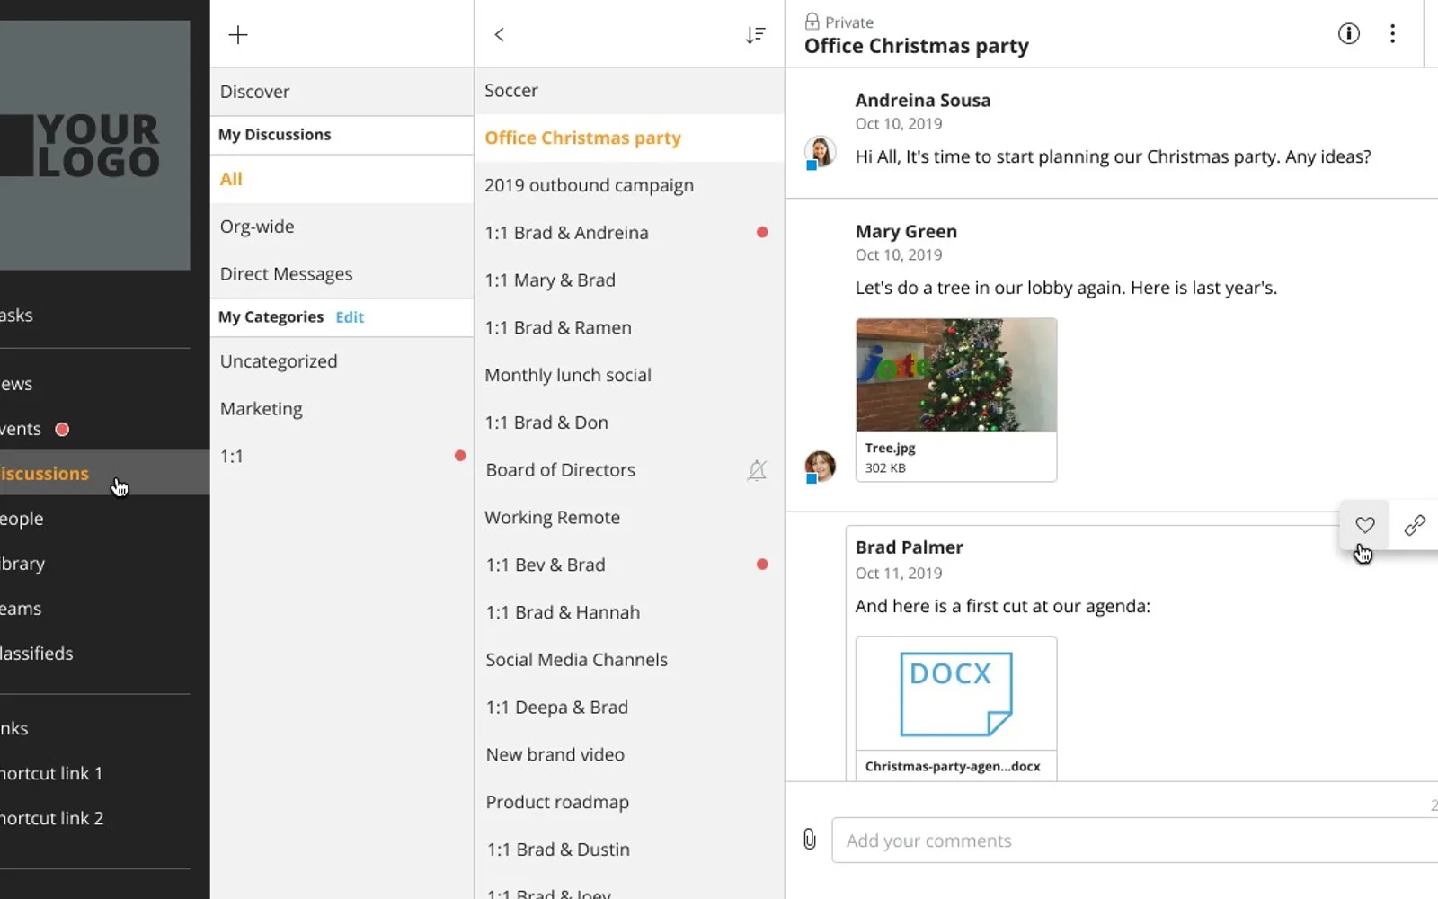Click Andreina Sousa's name
Image resolution: width=1438 pixels, height=899 pixels.
923,101
